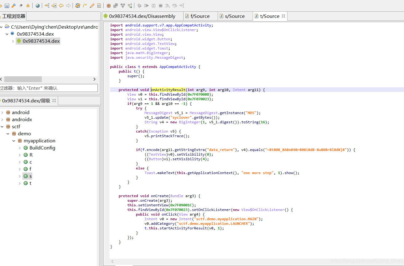Open the wrench options icon
Viewport: 404px width, 266px height.
(14, 6)
